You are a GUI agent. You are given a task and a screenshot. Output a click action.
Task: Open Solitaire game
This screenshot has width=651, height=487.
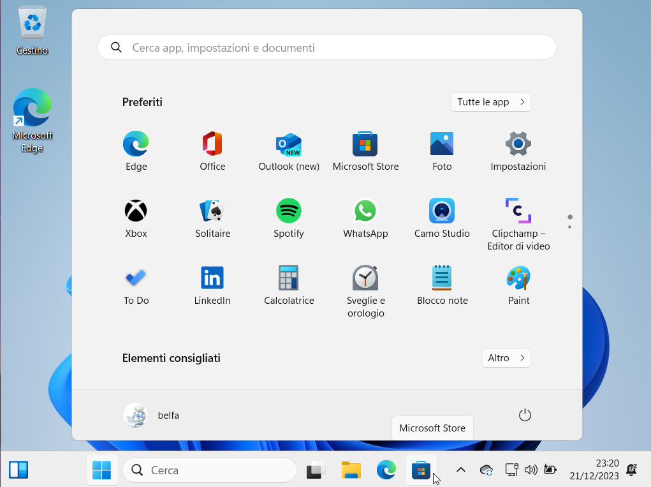(x=212, y=218)
